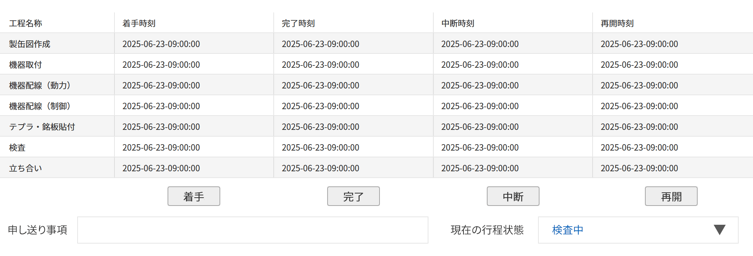Click the 着手 button
Screen dimensions: 753x256
[x=194, y=196]
